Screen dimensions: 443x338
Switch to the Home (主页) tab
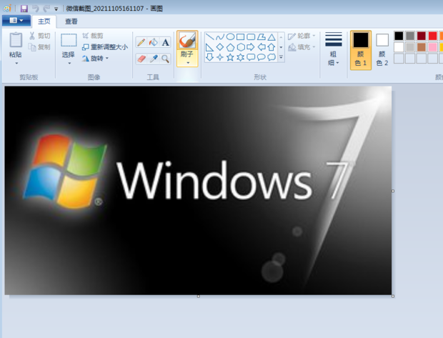[x=44, y=21]
